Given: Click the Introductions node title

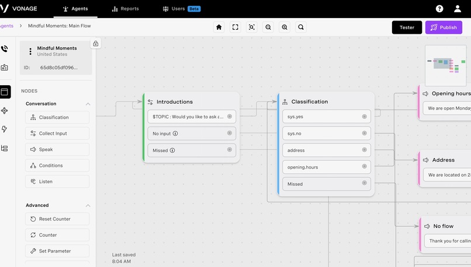Looking at the screenshot, I should (175, 102).
